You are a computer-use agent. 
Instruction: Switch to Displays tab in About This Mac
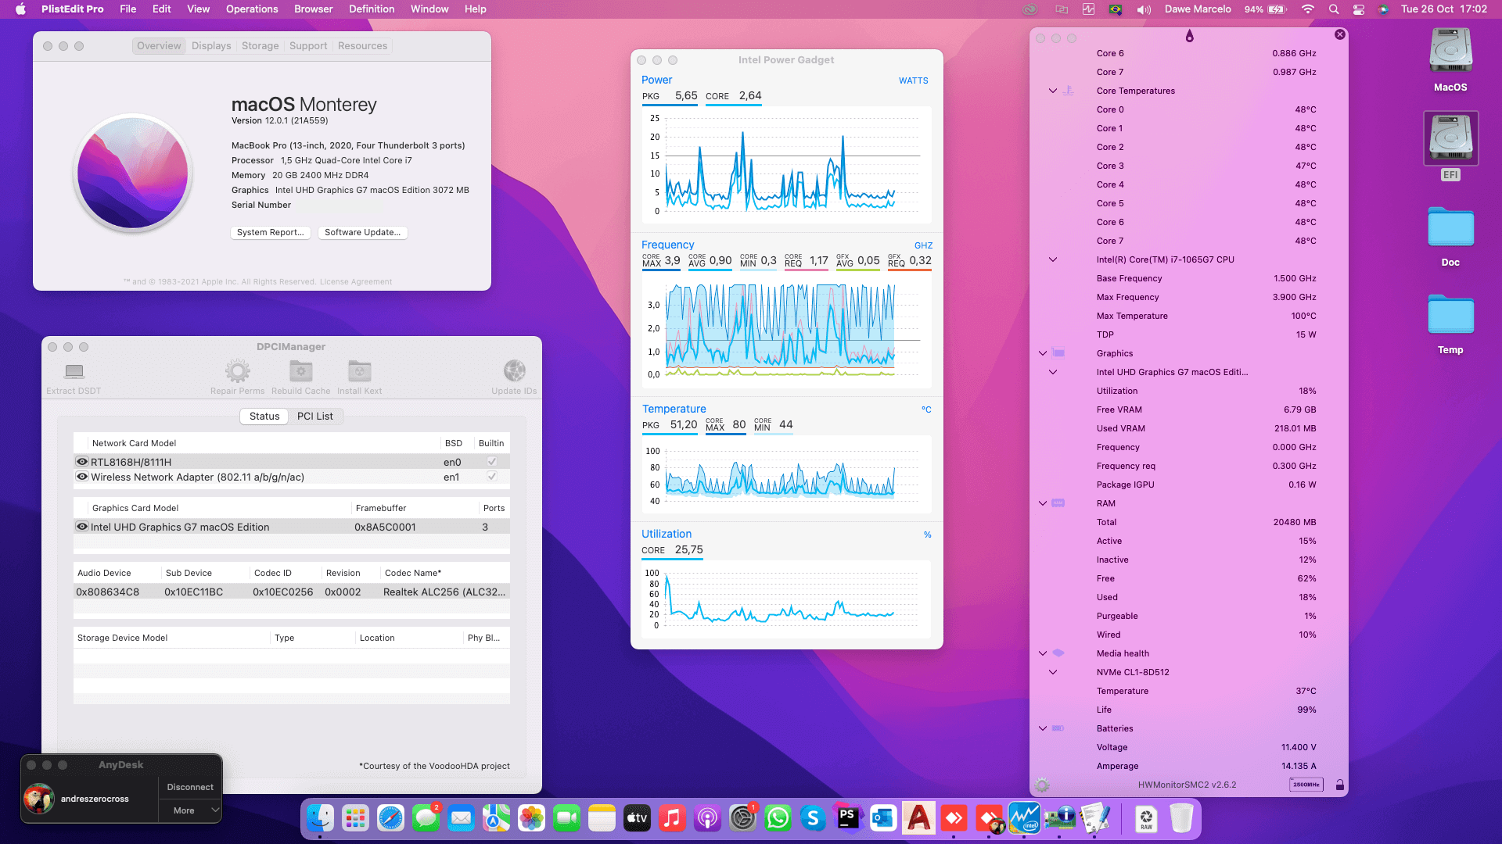click(x=211, y=46)
